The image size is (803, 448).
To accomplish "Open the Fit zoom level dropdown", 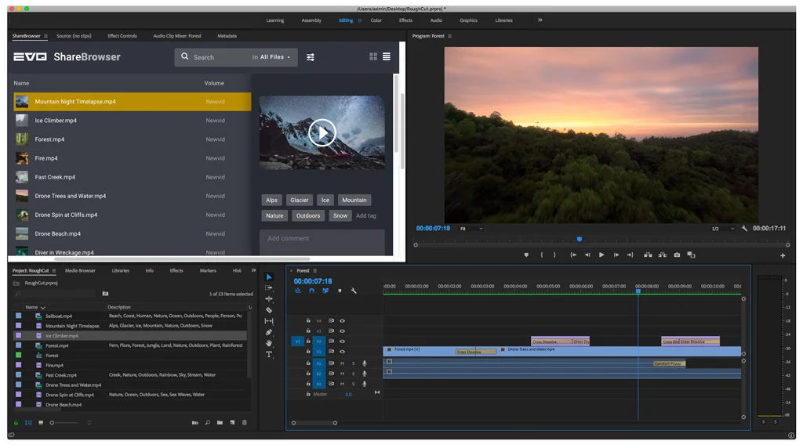I will 471,229.
